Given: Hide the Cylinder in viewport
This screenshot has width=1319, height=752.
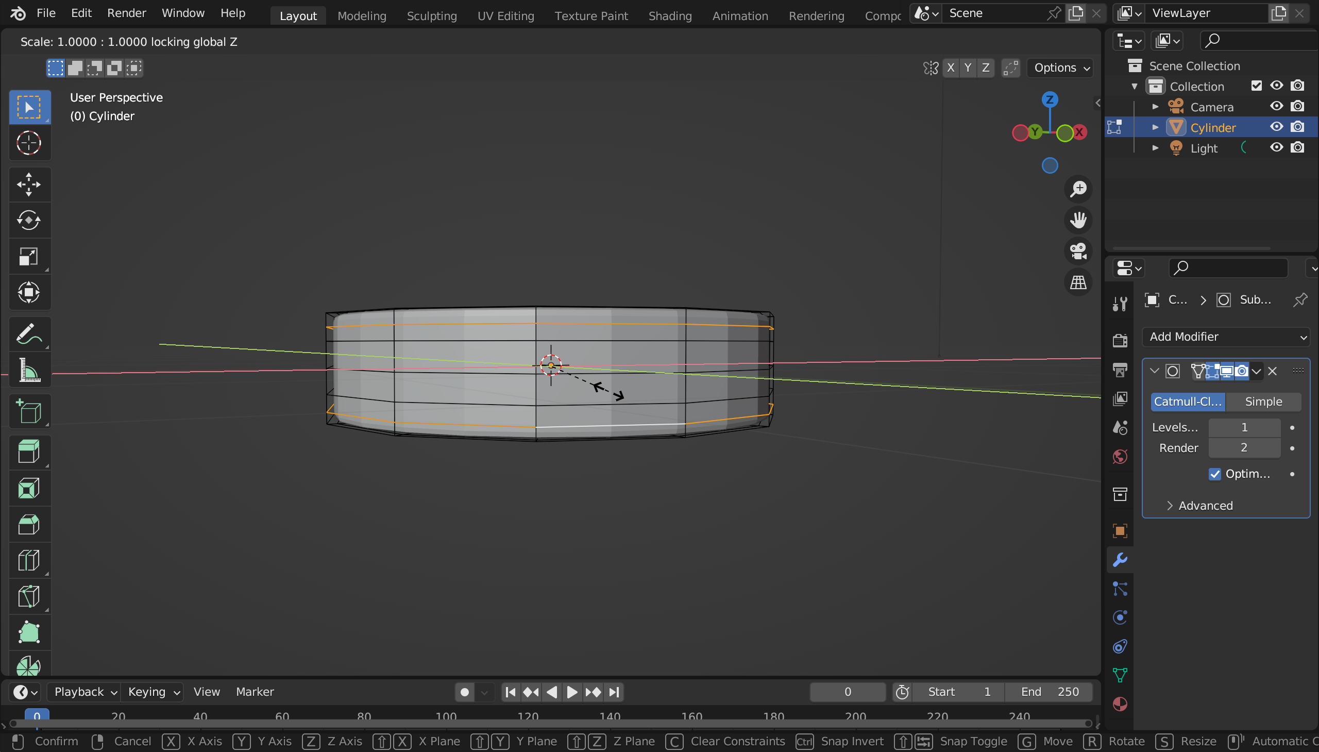Looking at the screenshot, I should 1277,127.
